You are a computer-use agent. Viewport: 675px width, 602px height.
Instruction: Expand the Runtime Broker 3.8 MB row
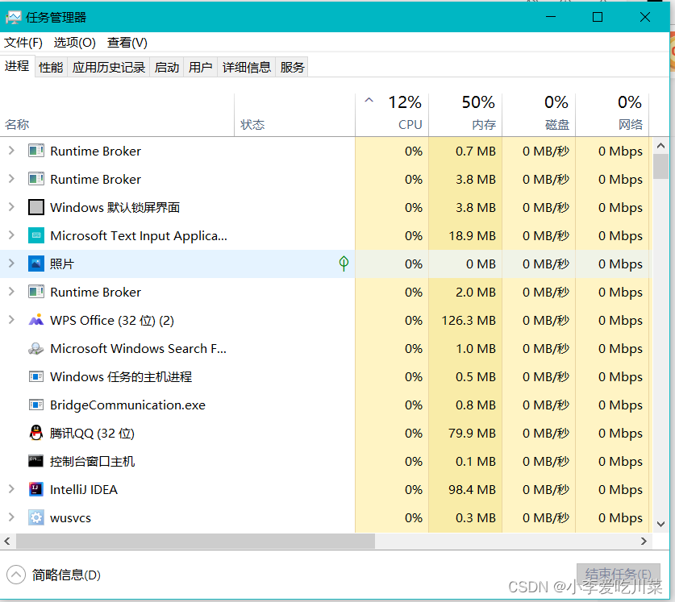click(x=11, y=179)
